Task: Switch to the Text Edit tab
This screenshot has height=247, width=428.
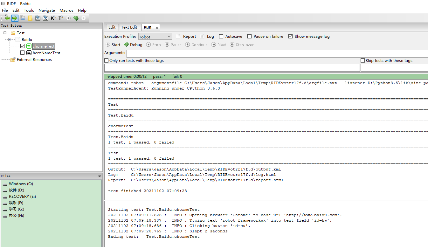Action: [129, 27]
